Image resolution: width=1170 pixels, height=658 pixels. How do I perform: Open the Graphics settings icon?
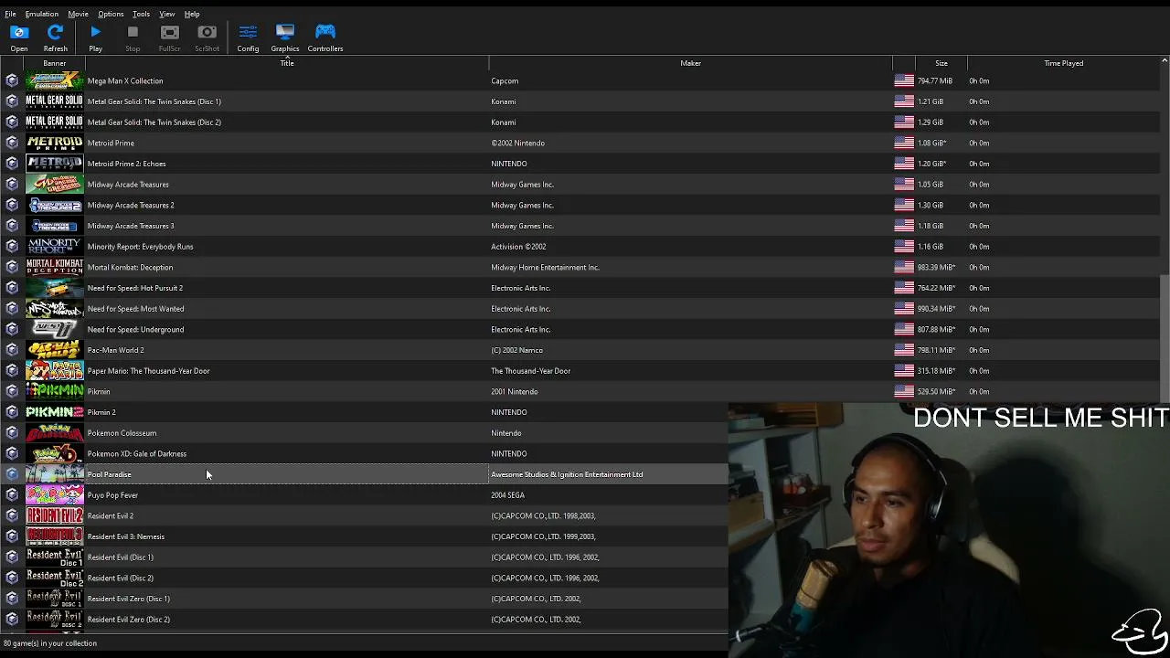[285, 37]
